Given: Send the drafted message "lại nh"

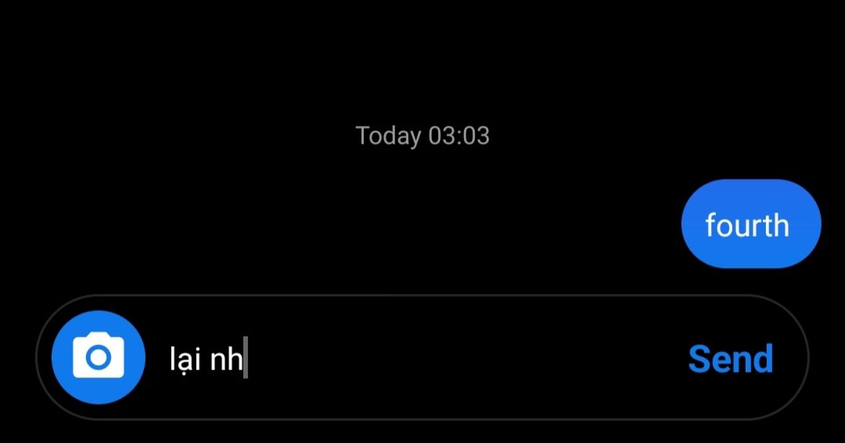Looking at the screenshot, I should [x=731, y=359].
